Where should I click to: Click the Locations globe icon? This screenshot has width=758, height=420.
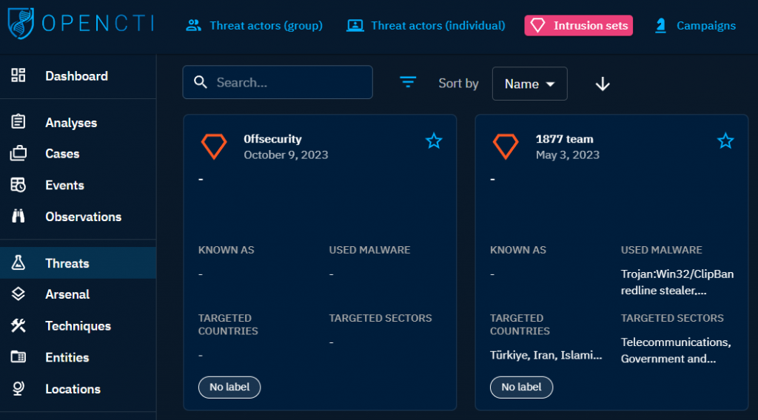pos(19,388)
